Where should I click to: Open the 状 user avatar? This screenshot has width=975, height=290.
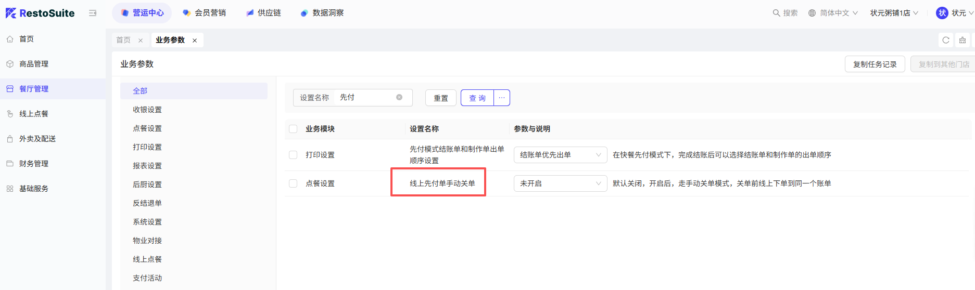(x=942, y=13)
